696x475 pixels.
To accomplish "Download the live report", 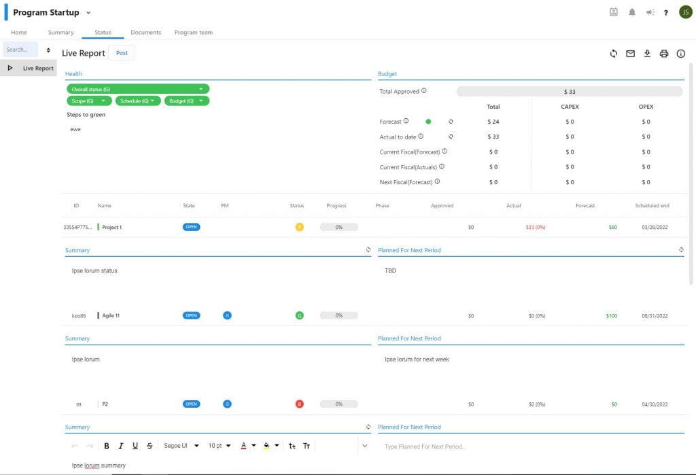I will tap(647, 54).
